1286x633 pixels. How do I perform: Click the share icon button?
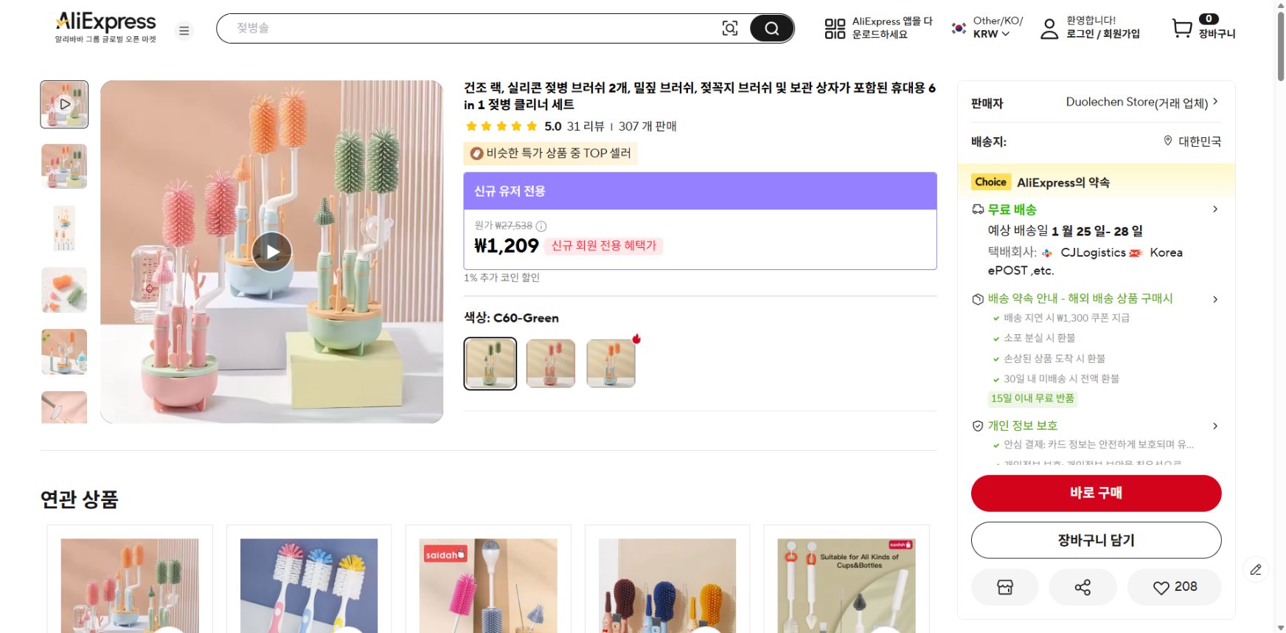pos(1082,587)
